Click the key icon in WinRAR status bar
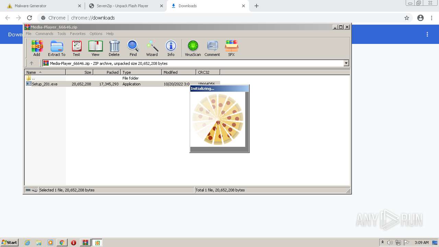Viewport: 439px width, 247px height. (35, 190)
